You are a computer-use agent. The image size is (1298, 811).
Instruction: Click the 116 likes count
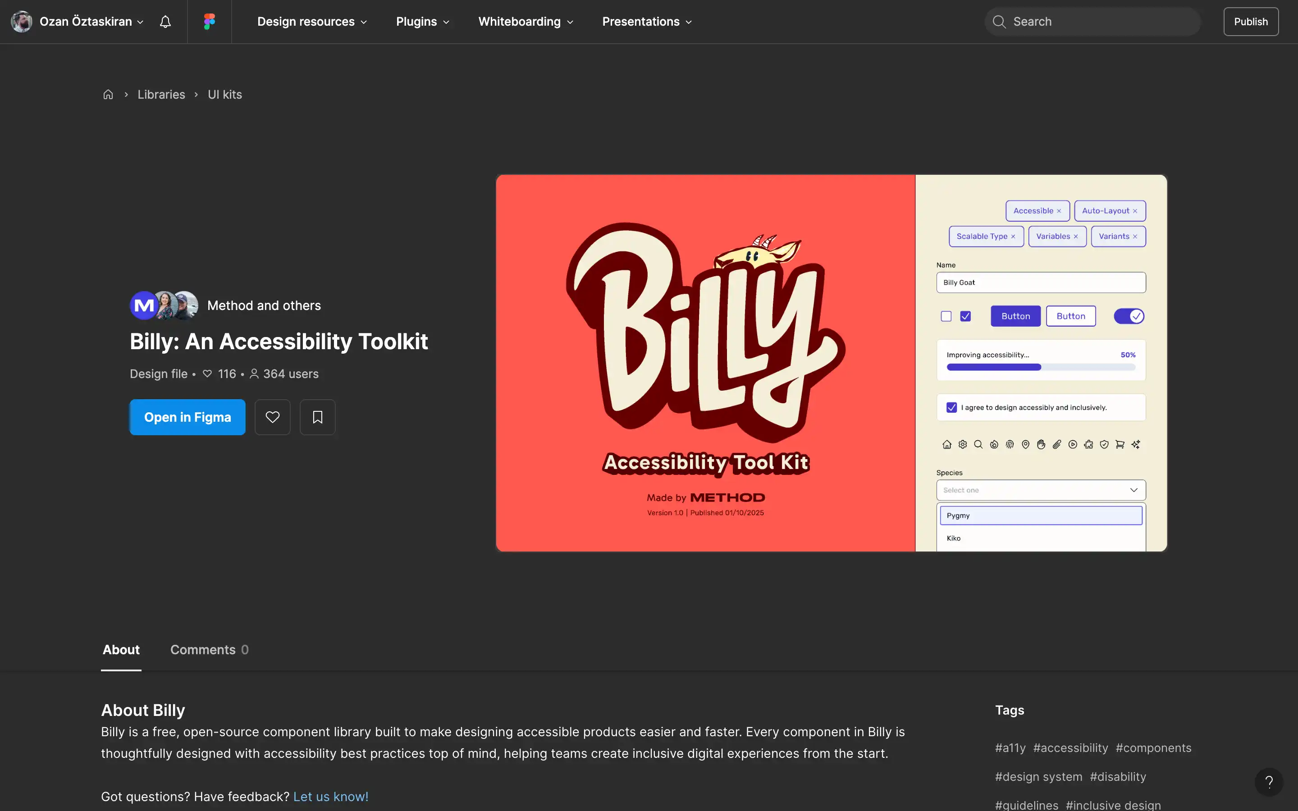219,374
